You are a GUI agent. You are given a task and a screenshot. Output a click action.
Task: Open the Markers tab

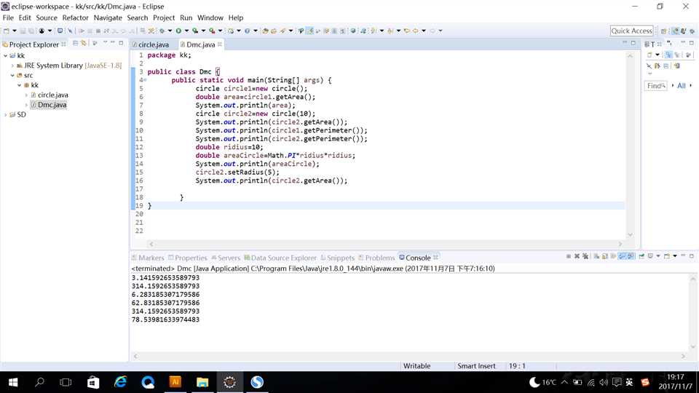(148, 258)
